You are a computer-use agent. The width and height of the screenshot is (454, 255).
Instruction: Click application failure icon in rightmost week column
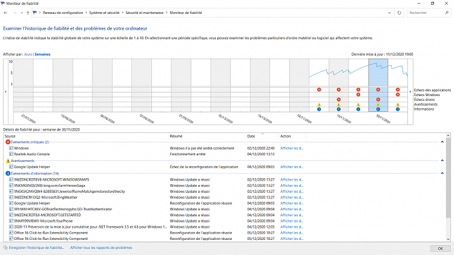click(x=398, y=89)
